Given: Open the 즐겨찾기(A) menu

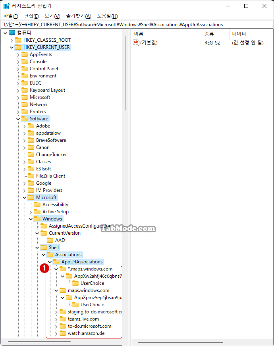Looking at the screenshot, I should pyautogui.click(x=79, y=16).
